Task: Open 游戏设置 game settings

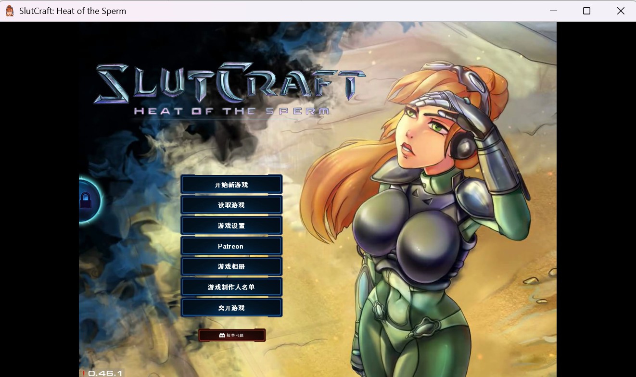Action: coord(231,226)
